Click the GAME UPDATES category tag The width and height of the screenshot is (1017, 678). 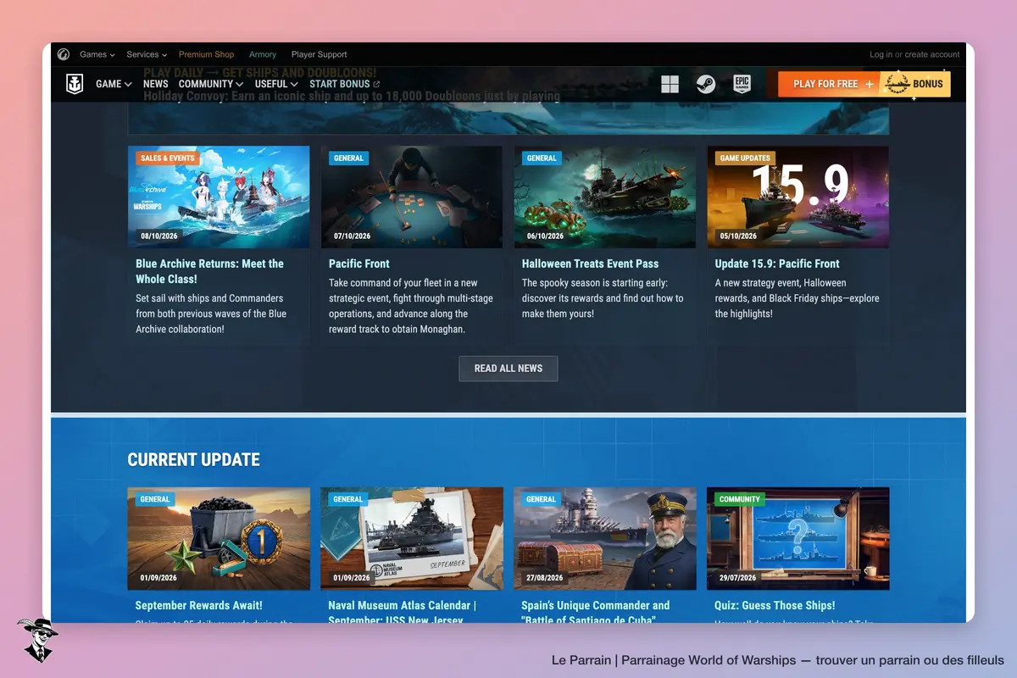click(x=745, y=158)
